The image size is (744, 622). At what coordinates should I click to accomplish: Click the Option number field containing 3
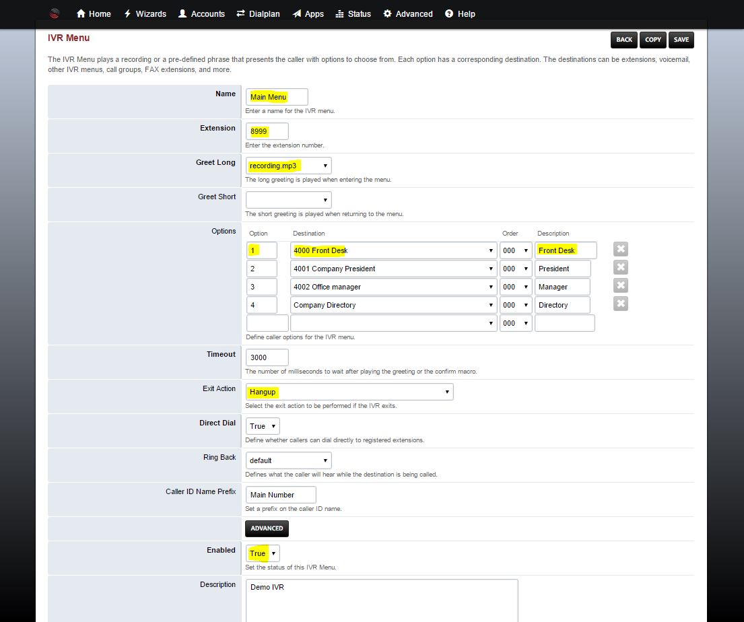261,287
